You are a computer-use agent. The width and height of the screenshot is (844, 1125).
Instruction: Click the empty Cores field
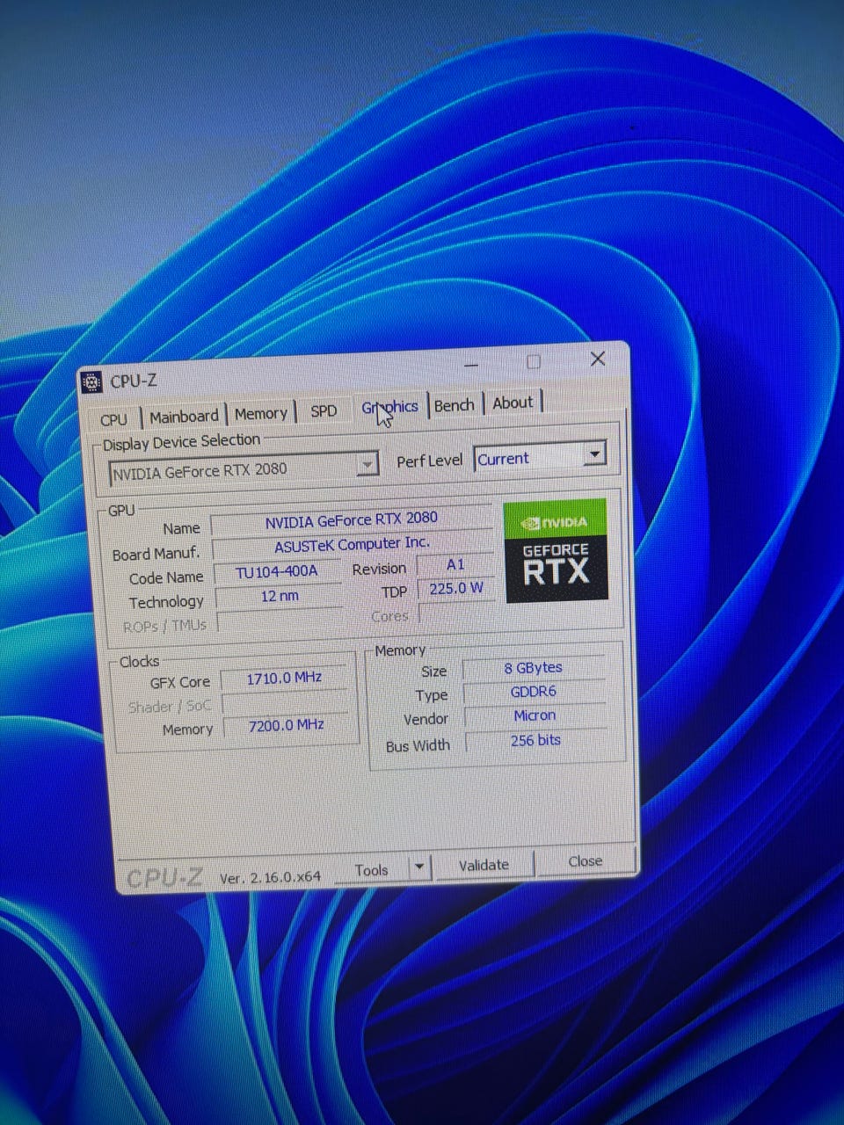click(x=457, y=613)
